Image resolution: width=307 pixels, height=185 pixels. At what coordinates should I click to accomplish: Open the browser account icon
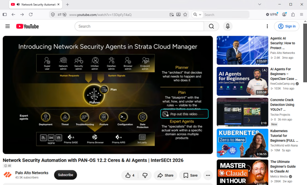(284, 14)
